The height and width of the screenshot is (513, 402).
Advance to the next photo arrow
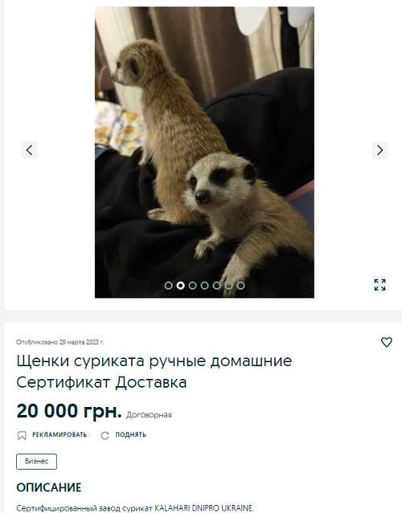379,150
